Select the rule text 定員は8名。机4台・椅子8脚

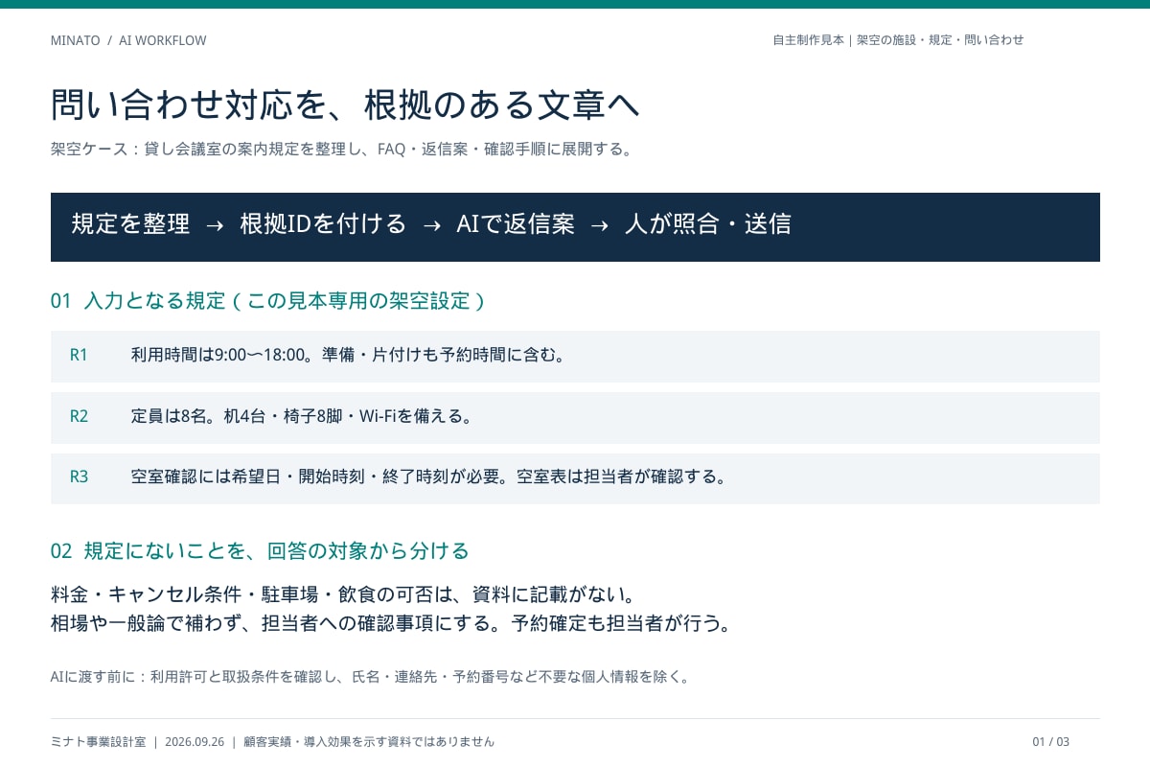point(302,416)
